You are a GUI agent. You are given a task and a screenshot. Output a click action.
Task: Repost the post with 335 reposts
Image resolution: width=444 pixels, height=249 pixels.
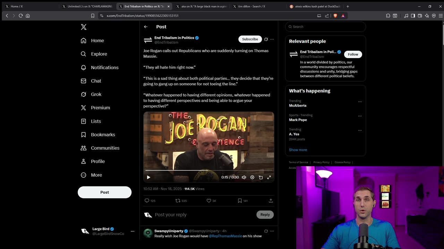pos(181,201)
